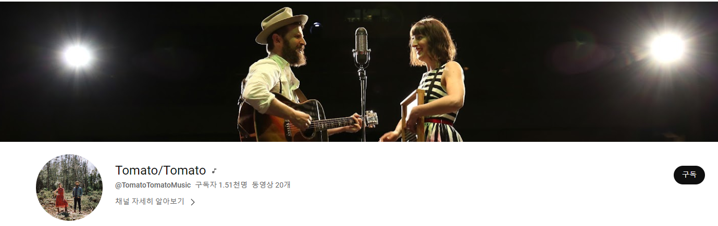This screenshot has width=718, height=226.
Task: Open the Tomato/Tomato channel avatar picture
Action: click(69, 187)
